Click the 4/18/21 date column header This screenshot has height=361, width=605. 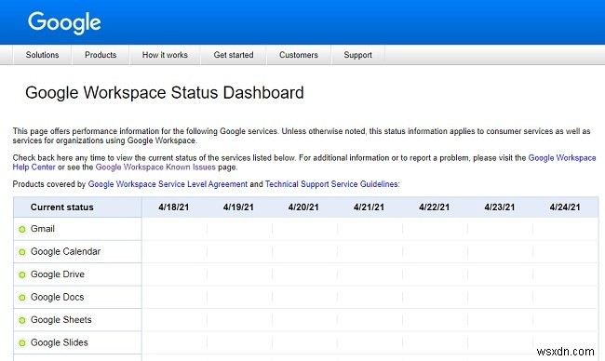(x=174, y=207)
